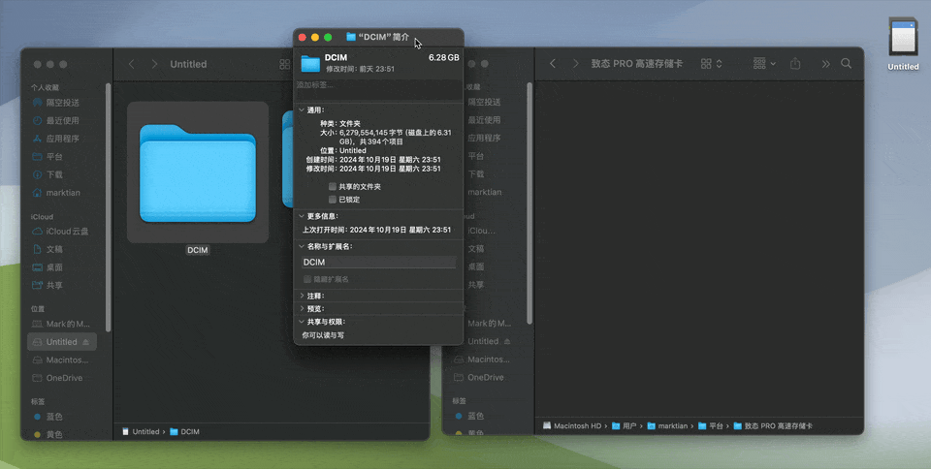Open the grouping dropdown in right window
This screenshot has height=469, width=931.
click(764, 63)
